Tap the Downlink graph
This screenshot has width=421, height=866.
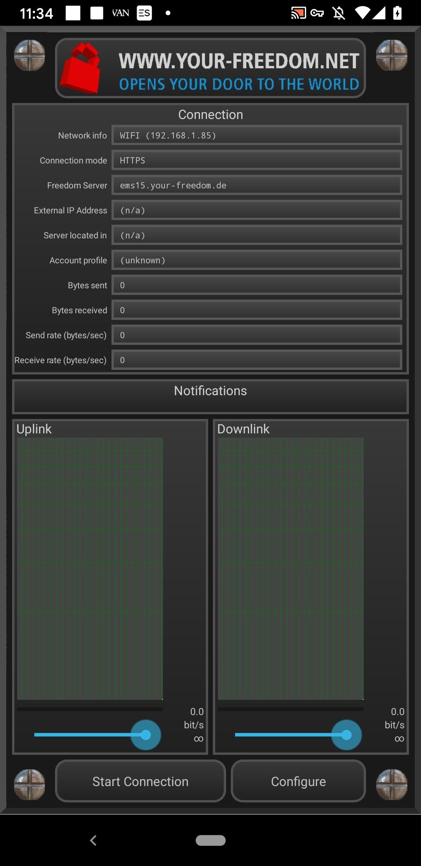291,569
